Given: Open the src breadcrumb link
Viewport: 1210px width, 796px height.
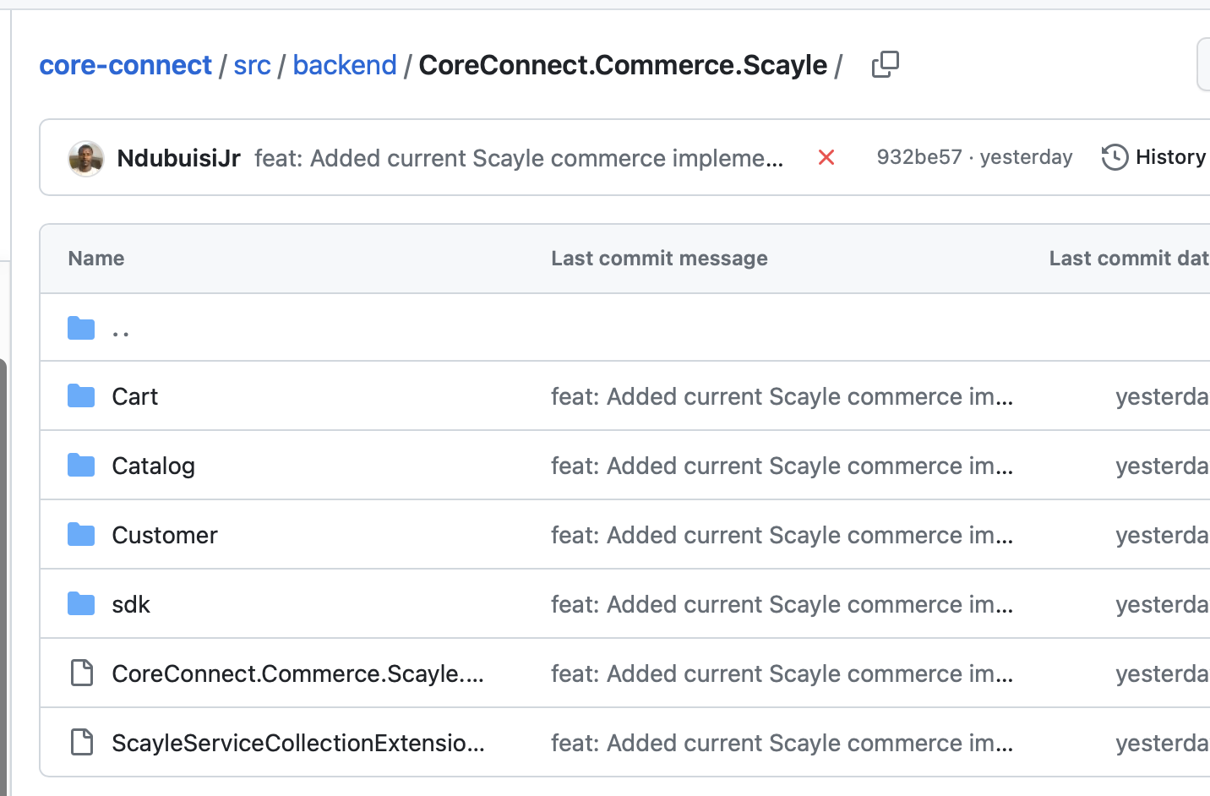Looking at the screenshot, I should (x=252, y=65).
